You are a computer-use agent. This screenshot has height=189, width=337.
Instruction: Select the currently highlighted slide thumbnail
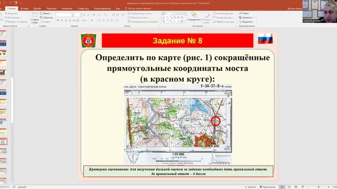tap(4, 141)
